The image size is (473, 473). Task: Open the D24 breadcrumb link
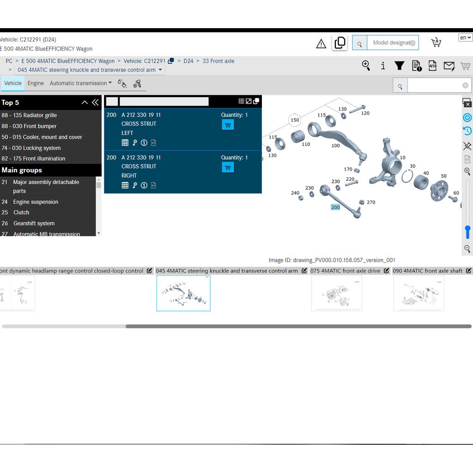click(188, 61)
